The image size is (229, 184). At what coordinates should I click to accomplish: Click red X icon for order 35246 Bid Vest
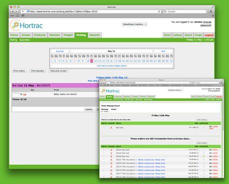tap(111, 153)
